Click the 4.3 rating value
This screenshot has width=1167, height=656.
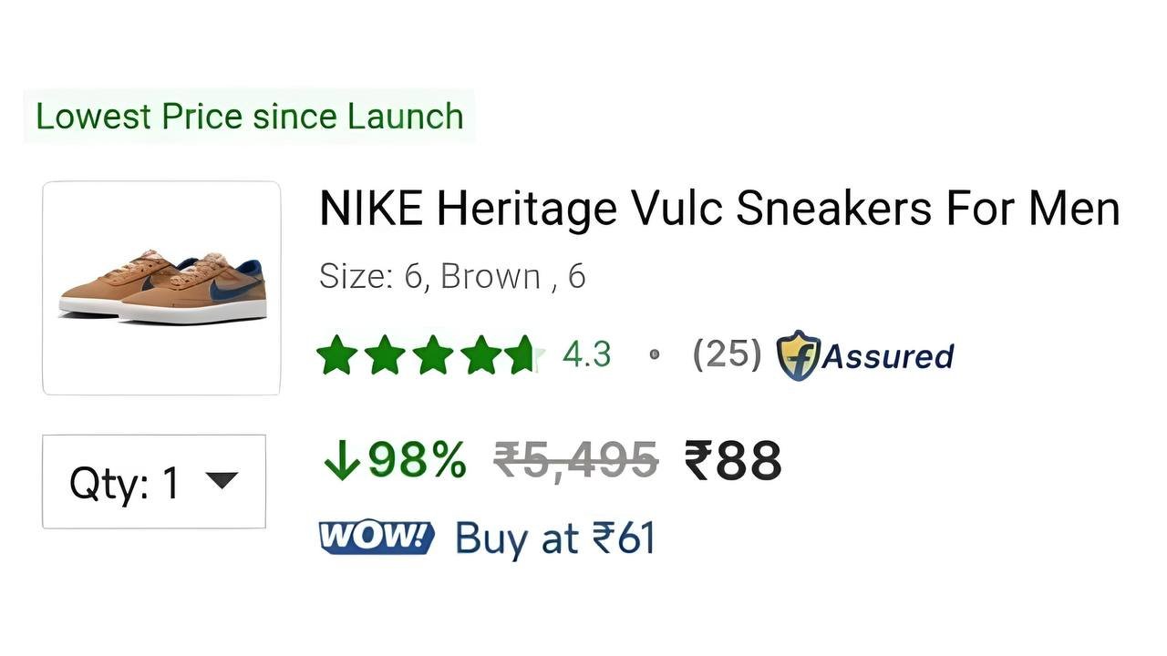coord(586,354)
